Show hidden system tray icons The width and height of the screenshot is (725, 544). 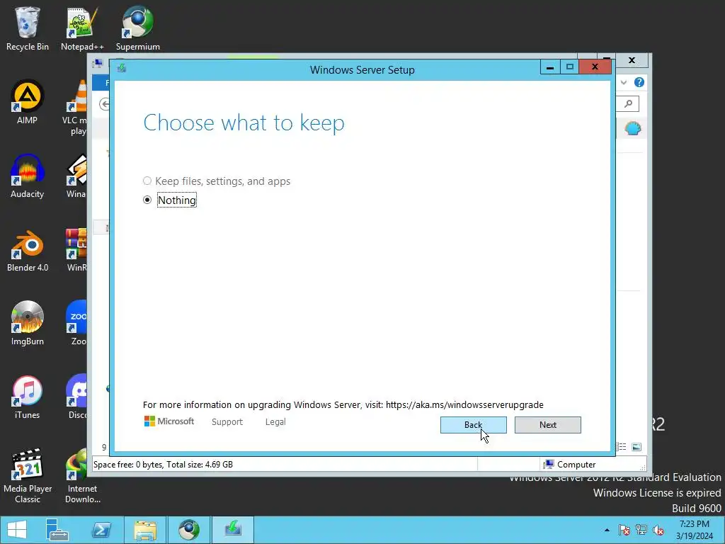[x=607, y=530]
